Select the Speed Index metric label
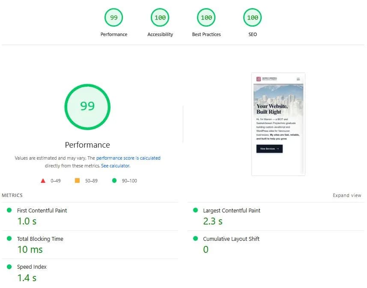This screenshot has height=288, width=367. point(32,267)
